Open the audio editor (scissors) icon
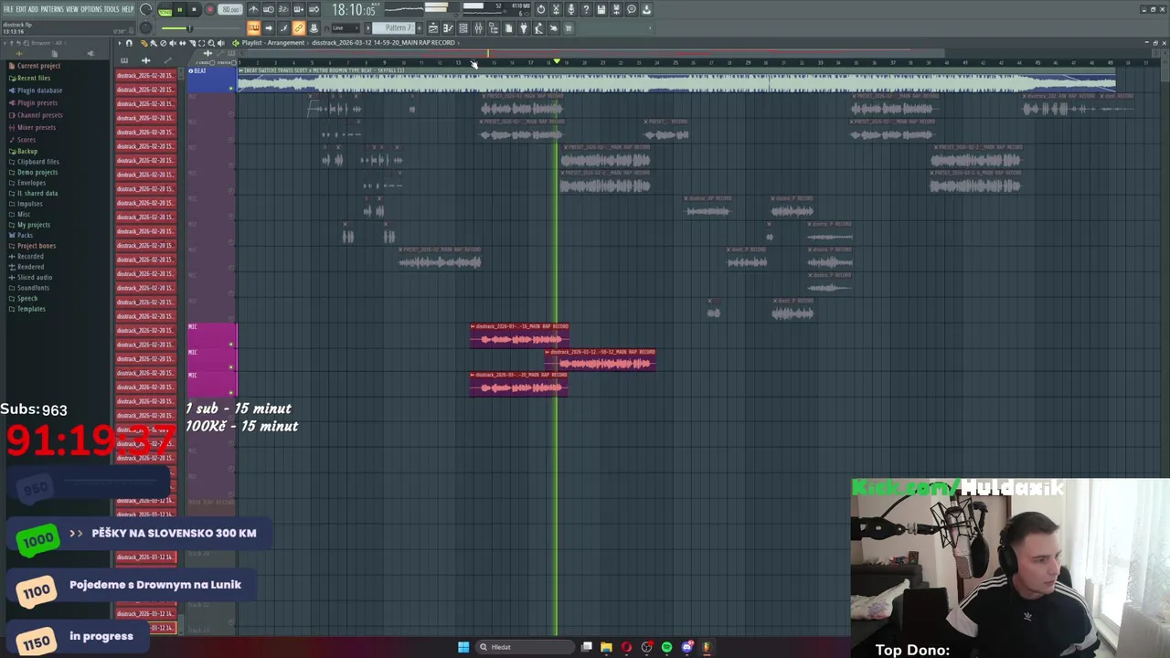 click(x=556, y=10)
